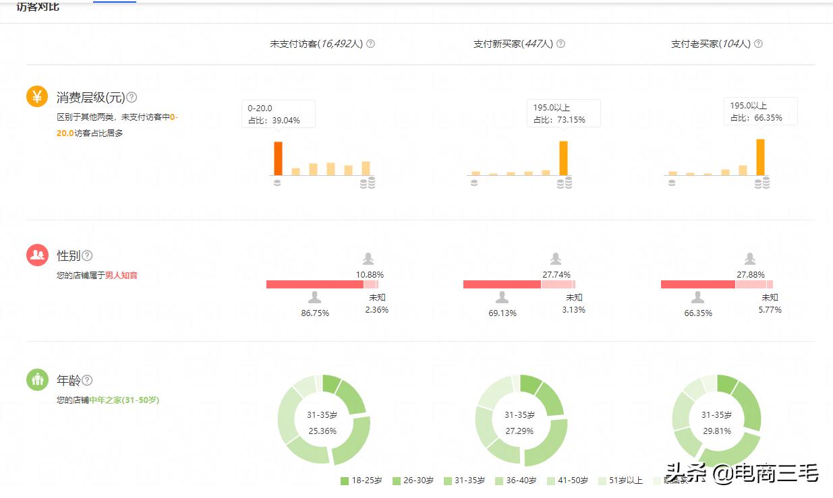Click 66.35% male percentage under 支付老买家 gender bar
The width and height of the screenshot is (833, 498).
tap(698, 313)
